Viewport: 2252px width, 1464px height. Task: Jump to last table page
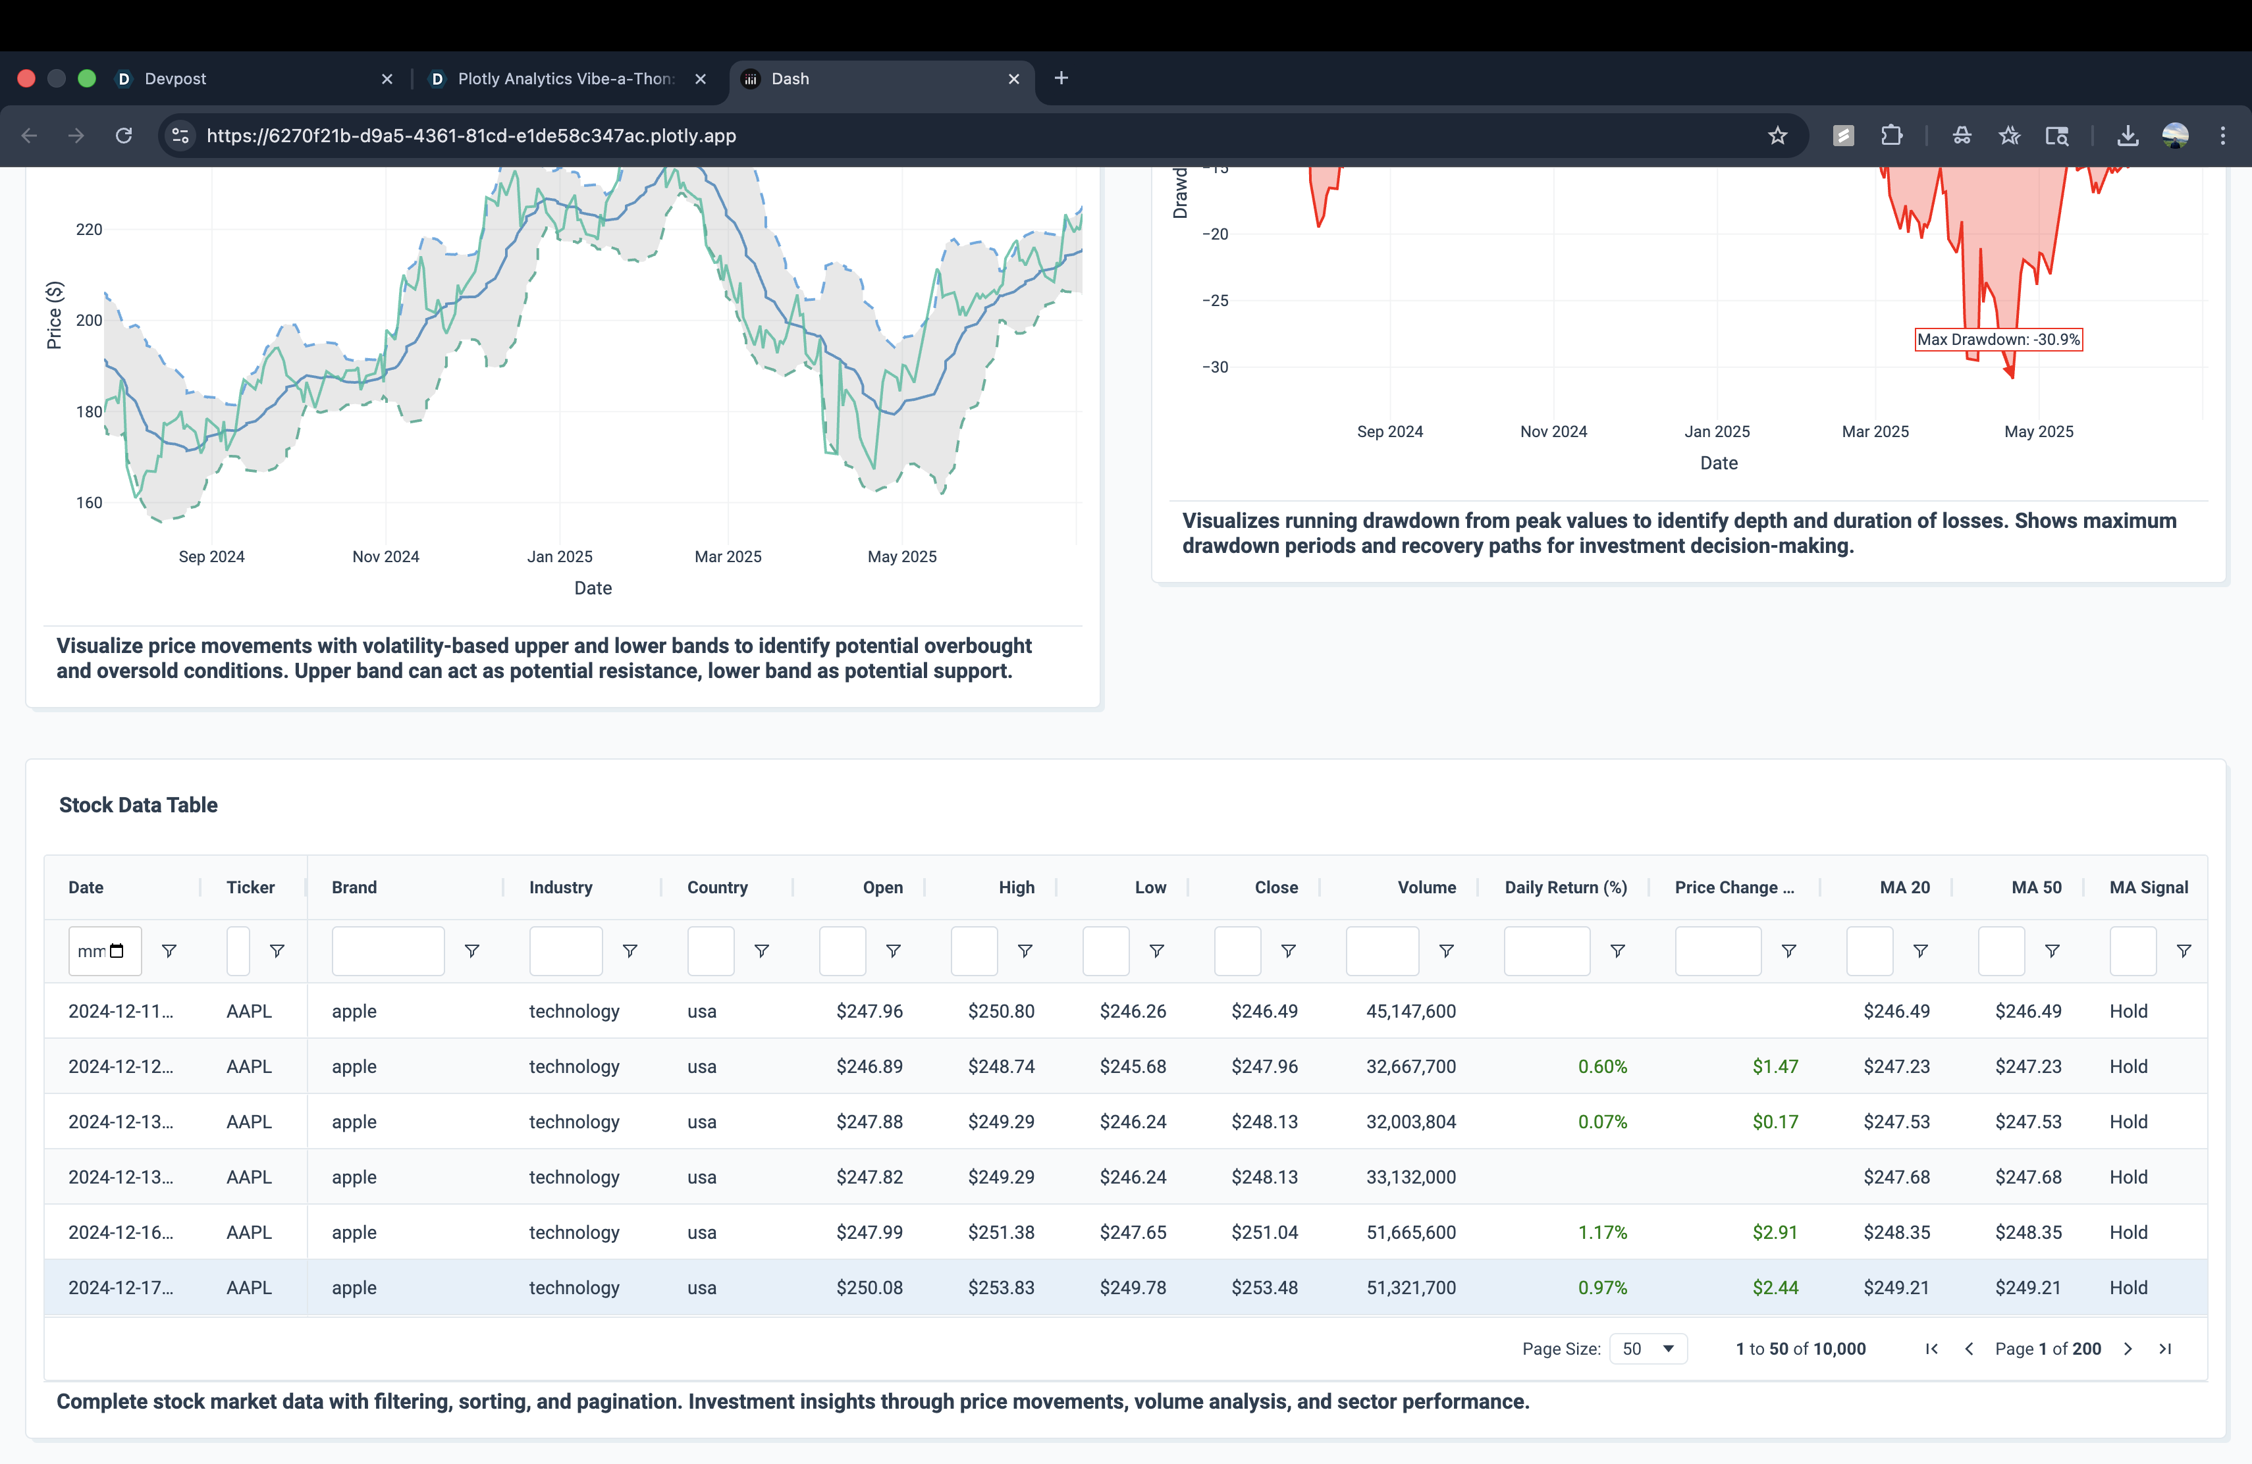tap(2165, 1349)
